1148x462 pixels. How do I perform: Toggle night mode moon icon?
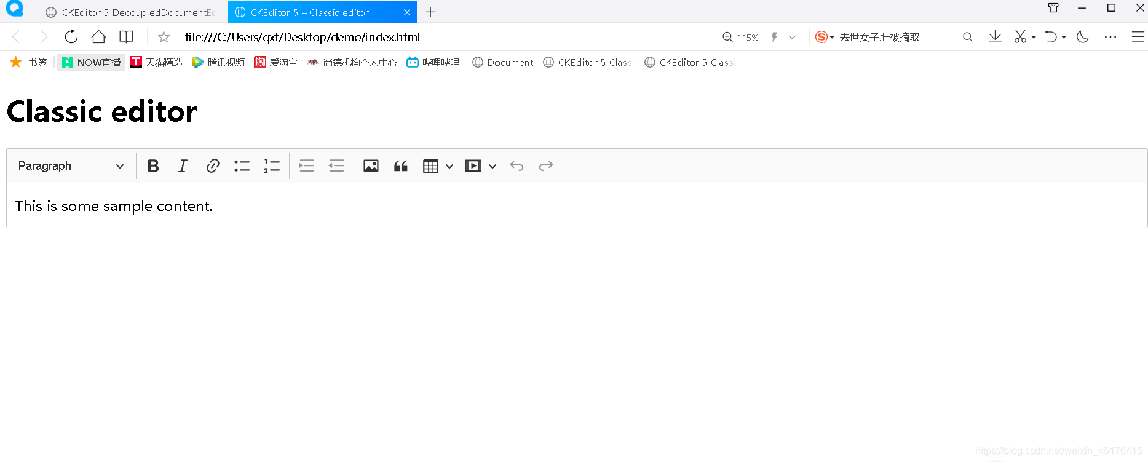[x=1083, y=37]
